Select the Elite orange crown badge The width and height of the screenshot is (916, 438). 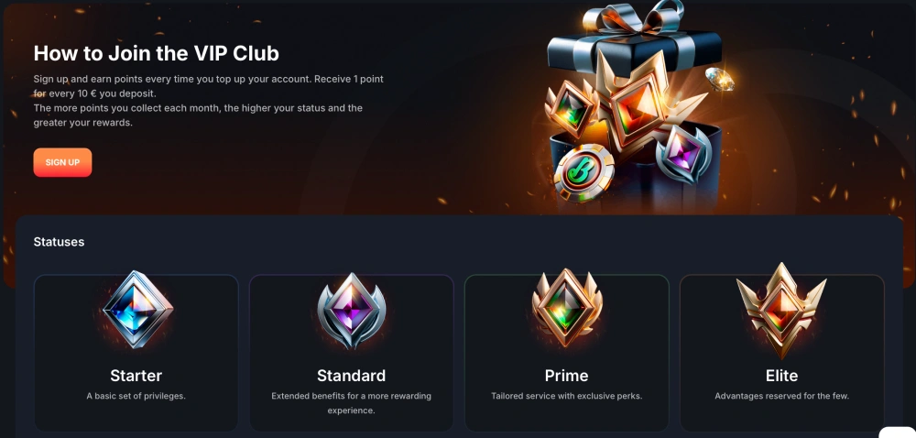(x=781, y=310)
